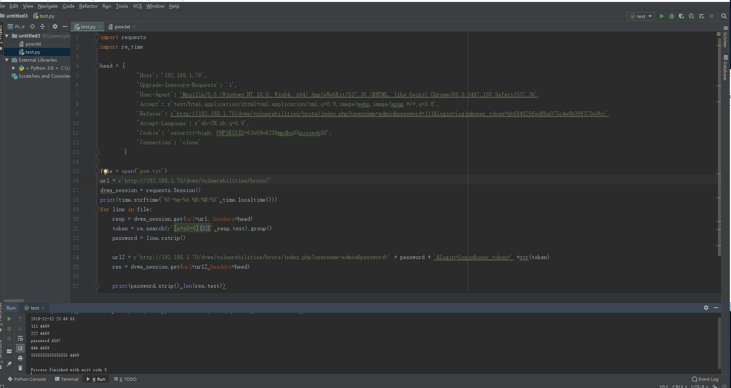Fold the head dictionary on line 4
Viewport: 731px width, 388px height.
[x=97, y=66]
